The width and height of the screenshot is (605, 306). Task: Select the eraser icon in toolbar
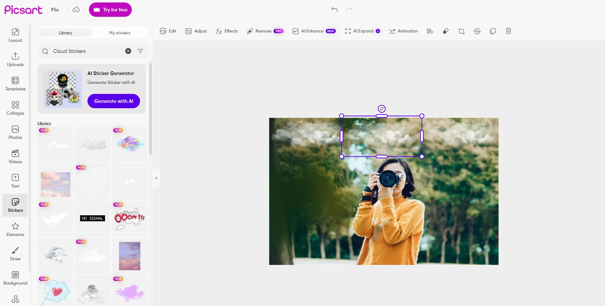pos(446,31)
